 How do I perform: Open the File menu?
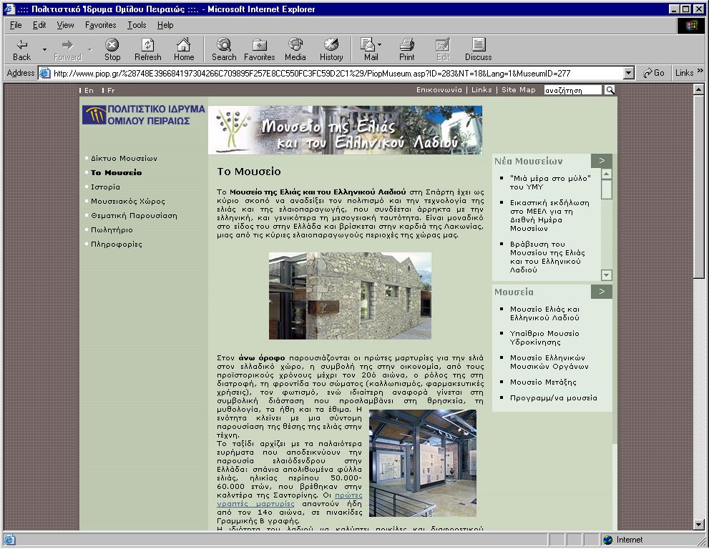(x=16, y=25)
